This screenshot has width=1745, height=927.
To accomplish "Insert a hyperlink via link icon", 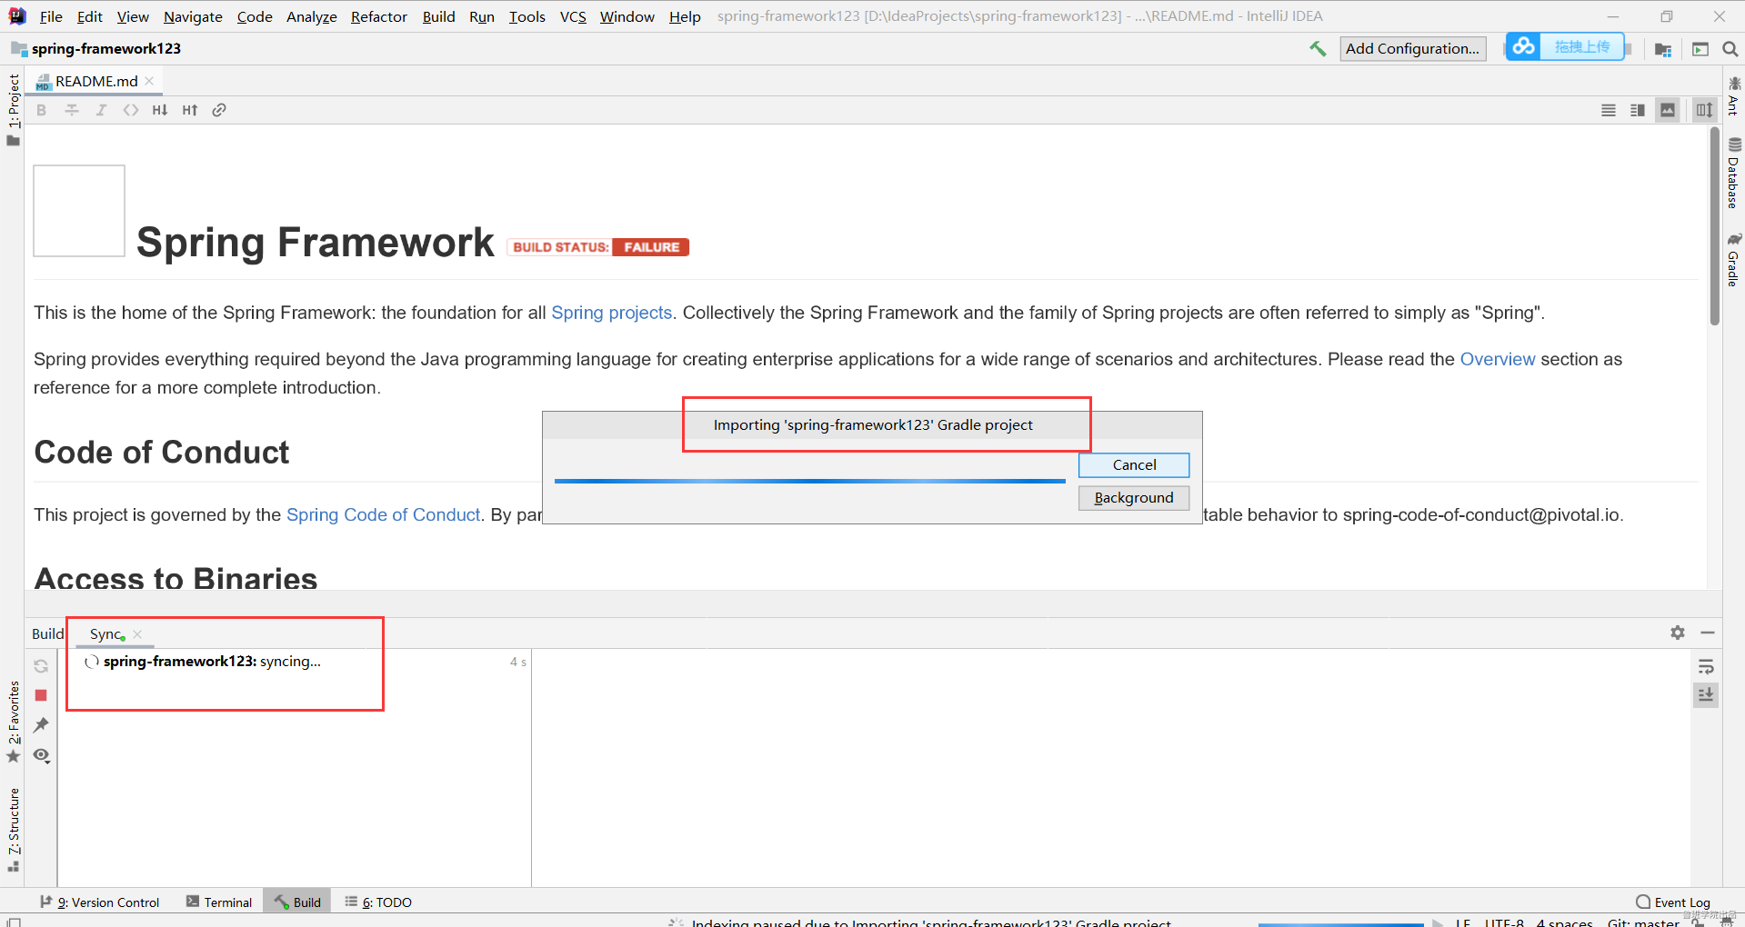I will pos(219,110).
